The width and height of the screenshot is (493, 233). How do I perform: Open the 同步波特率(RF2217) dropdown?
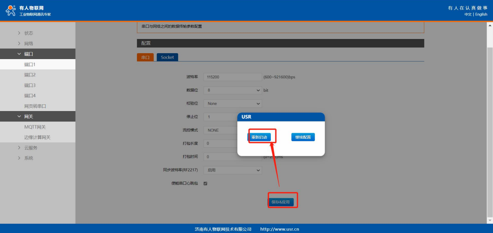[232, 170]
